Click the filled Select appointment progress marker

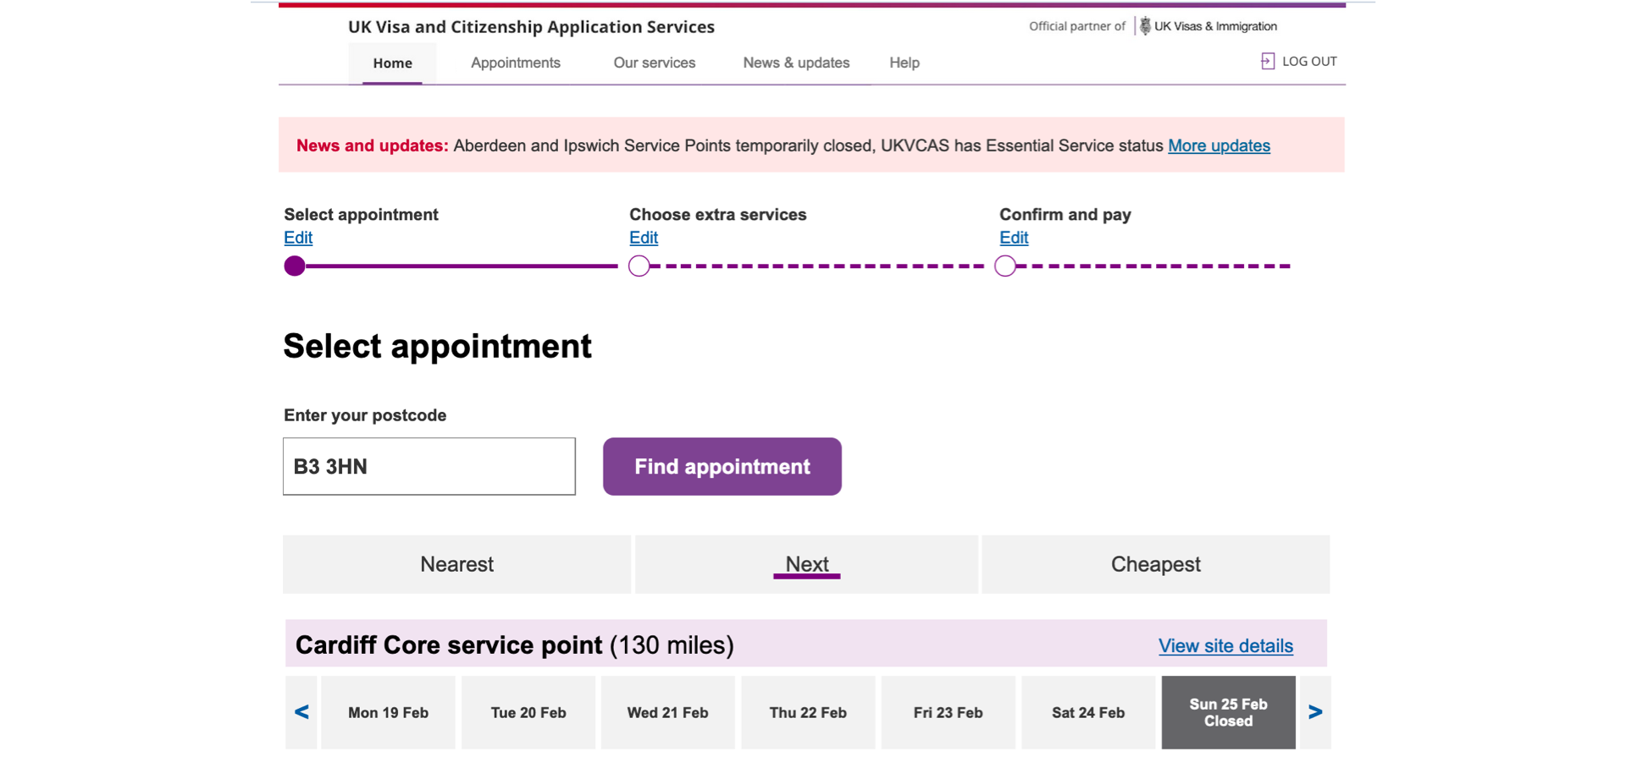tap(295, 266)
